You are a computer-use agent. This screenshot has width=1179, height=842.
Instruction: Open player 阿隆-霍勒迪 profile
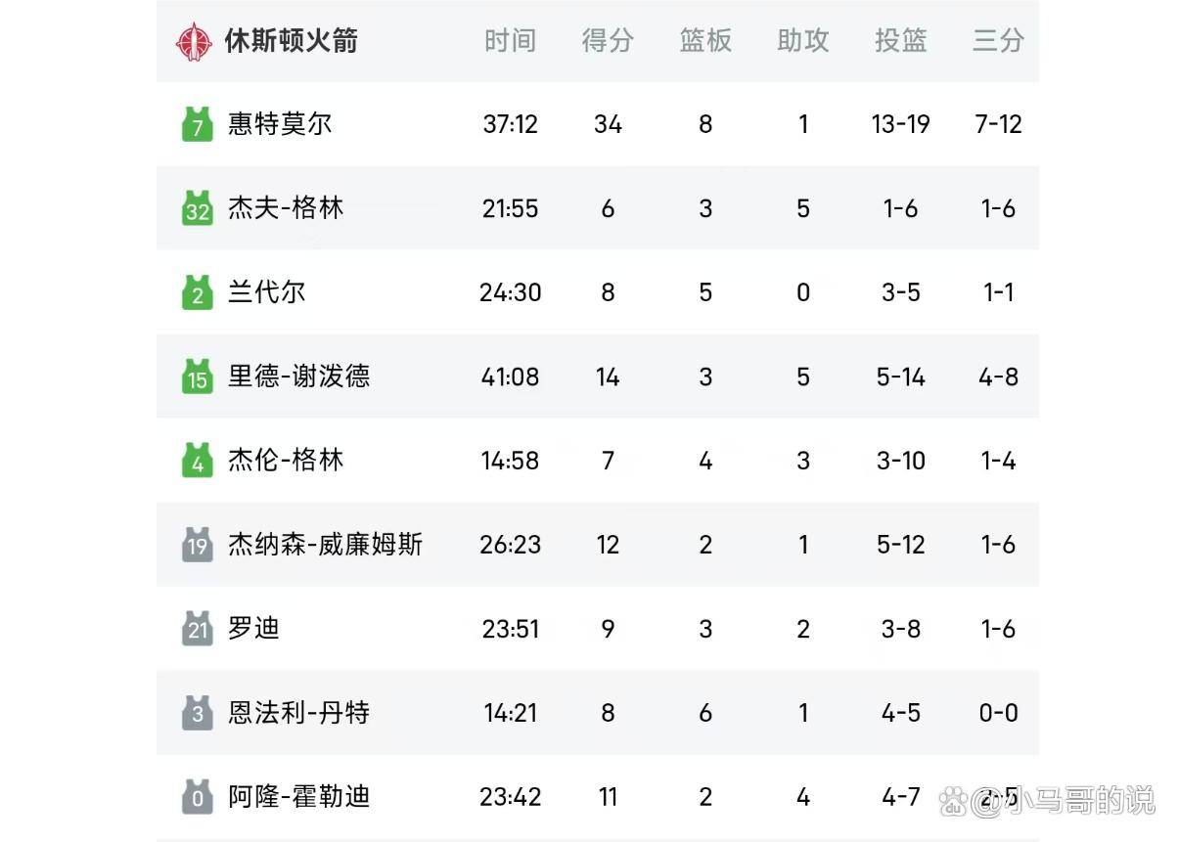point(299,797)
